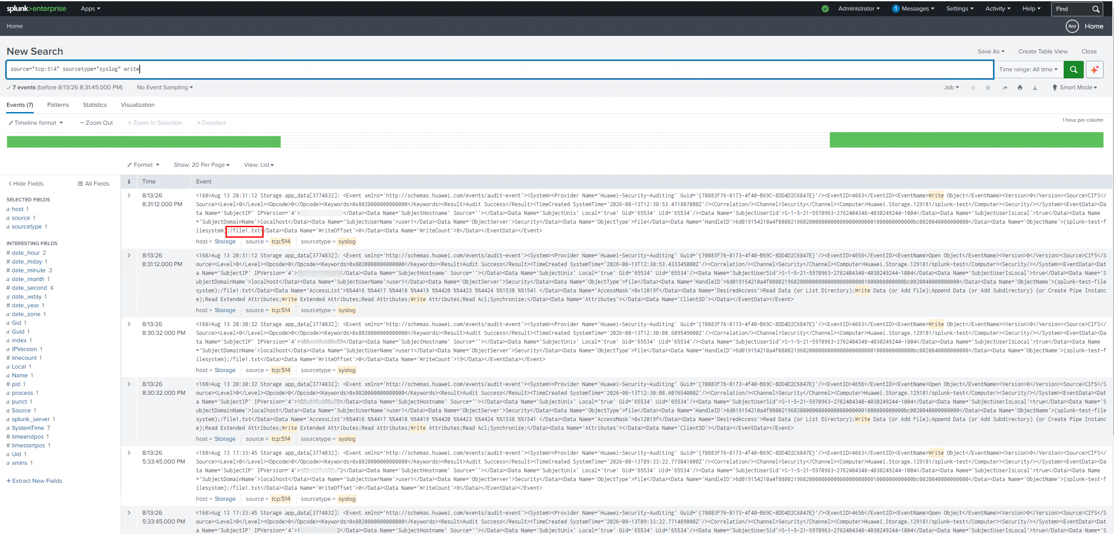Screen dimensions: 1114x534
Task: Open the Format dropdown for events
Action: pos(143,165)
